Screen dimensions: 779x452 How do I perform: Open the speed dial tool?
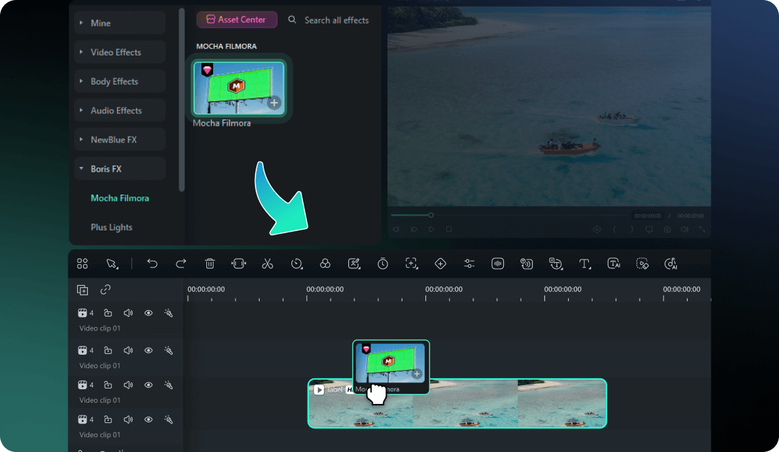pos(297,264)
